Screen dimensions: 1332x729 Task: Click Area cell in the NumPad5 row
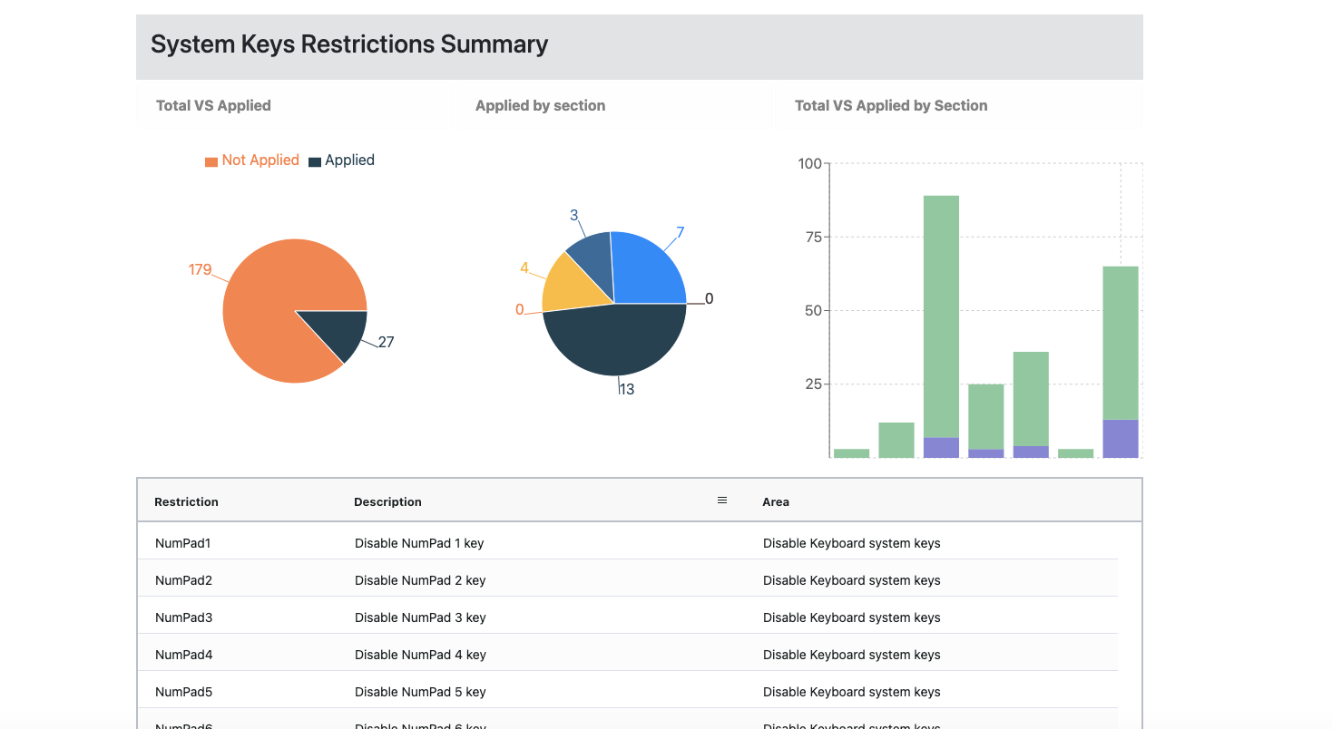pos(851,692)
